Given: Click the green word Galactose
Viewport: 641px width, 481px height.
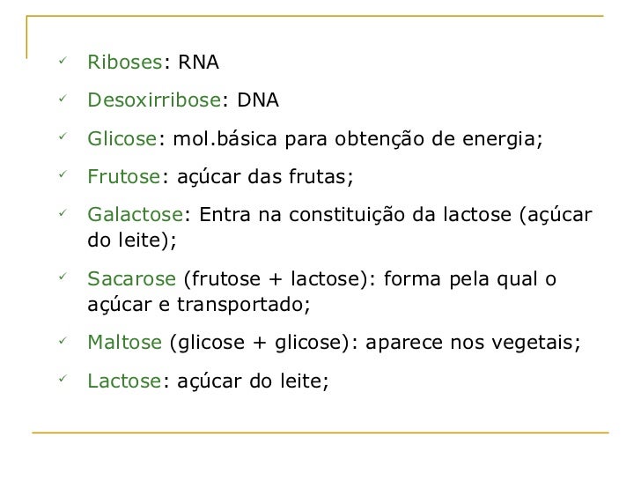Looking at the screenshot, I should pyautogui.click(x=136, y=214).
